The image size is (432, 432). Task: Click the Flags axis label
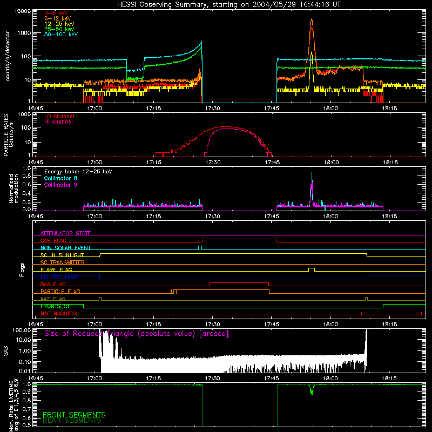coord(22,269)
